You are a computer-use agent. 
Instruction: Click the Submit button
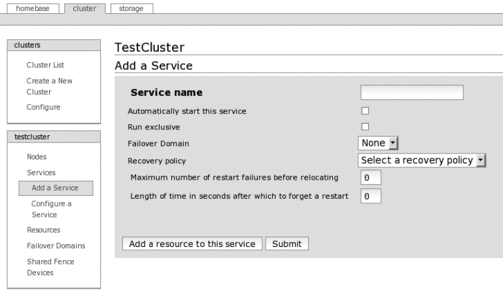click(x=286, y=244)
